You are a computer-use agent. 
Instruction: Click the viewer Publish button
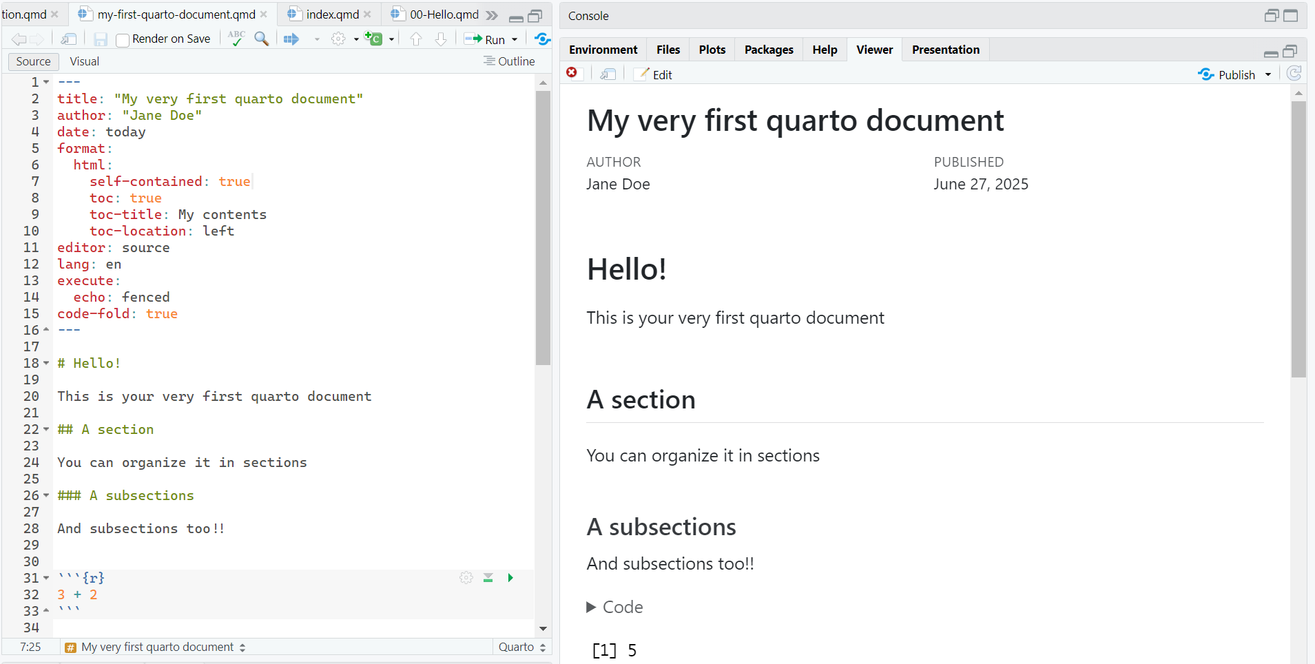point(1227,74)
